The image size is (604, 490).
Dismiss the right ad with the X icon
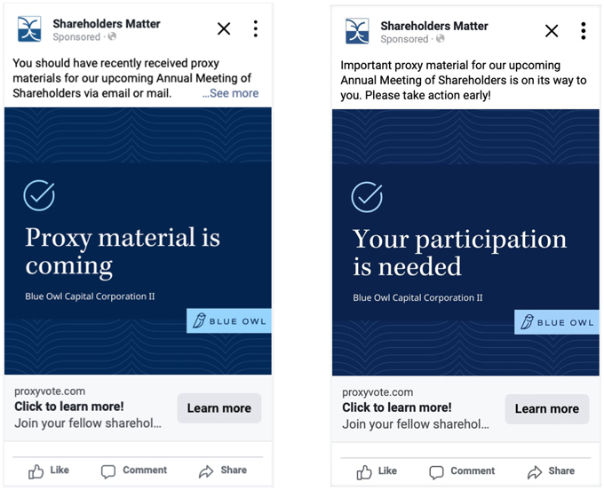552,31
